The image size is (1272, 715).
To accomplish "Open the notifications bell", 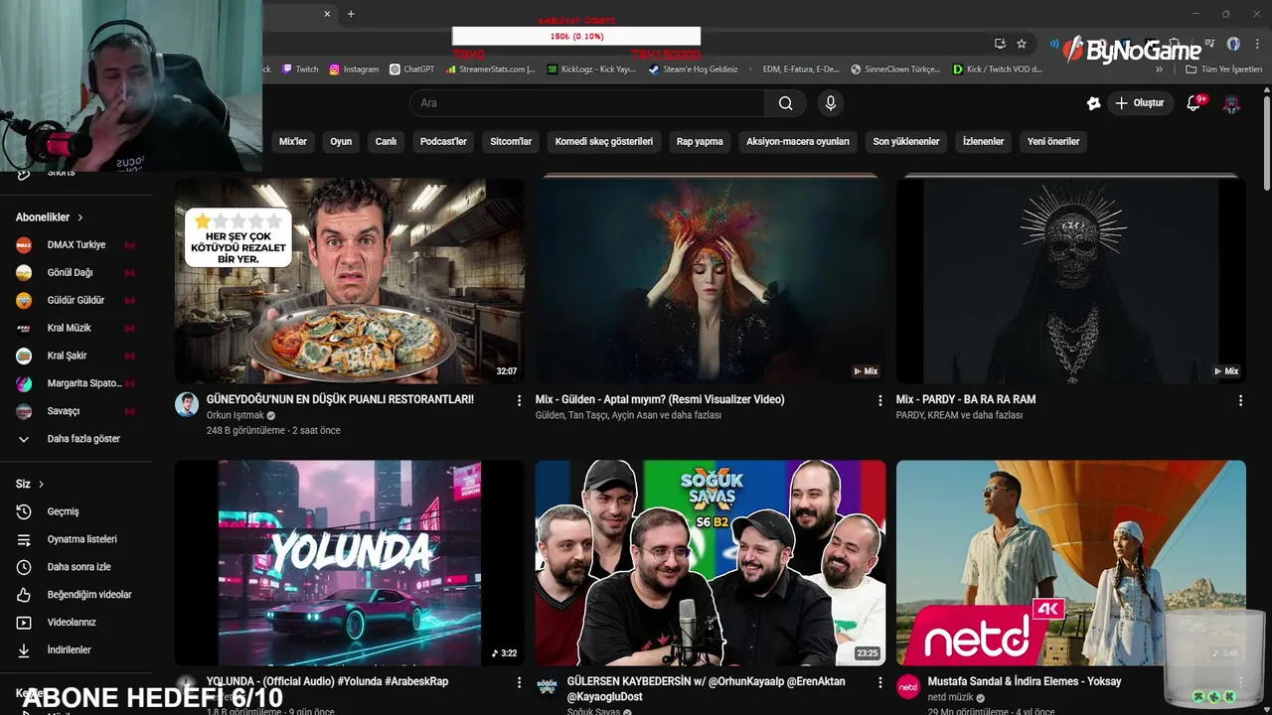I will tap(1194, 103).
